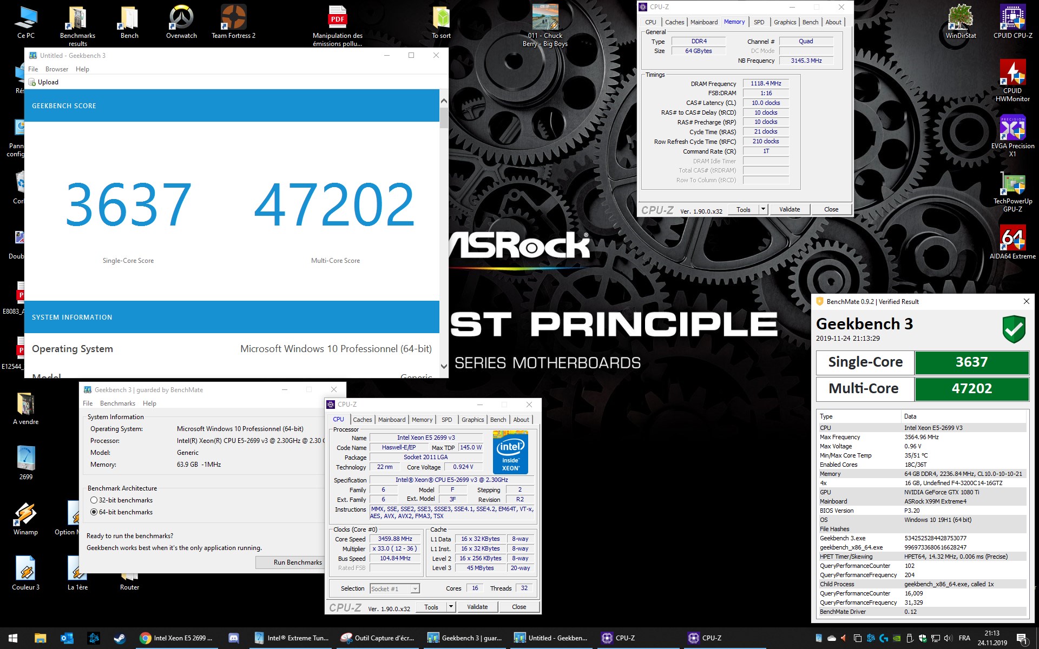Close the BenchMate Verified Result window
The width and height of the screenshot is (1039, 649).
[1026, 301]
